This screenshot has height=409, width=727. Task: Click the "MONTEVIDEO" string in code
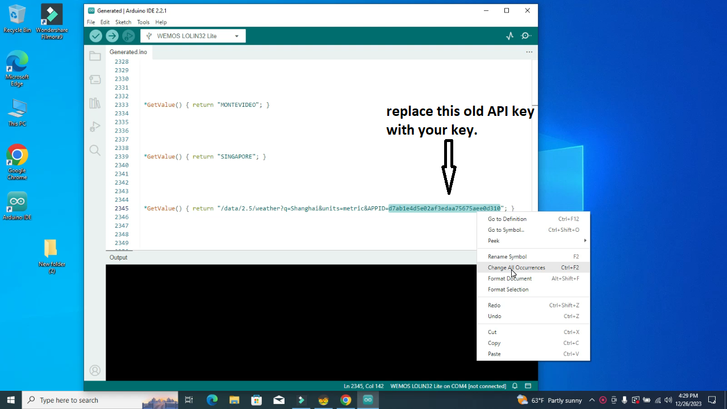(238, 105)
